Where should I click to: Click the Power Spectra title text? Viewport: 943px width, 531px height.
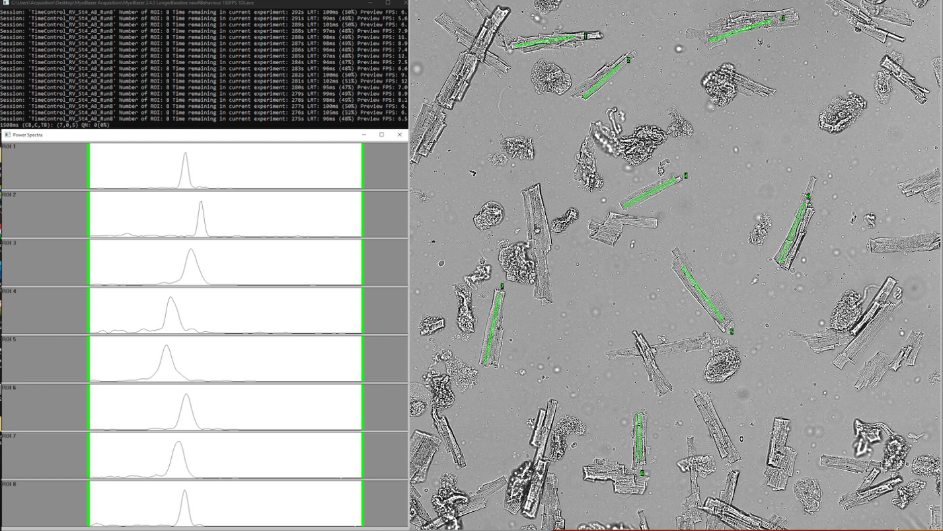tap(28, 135)
